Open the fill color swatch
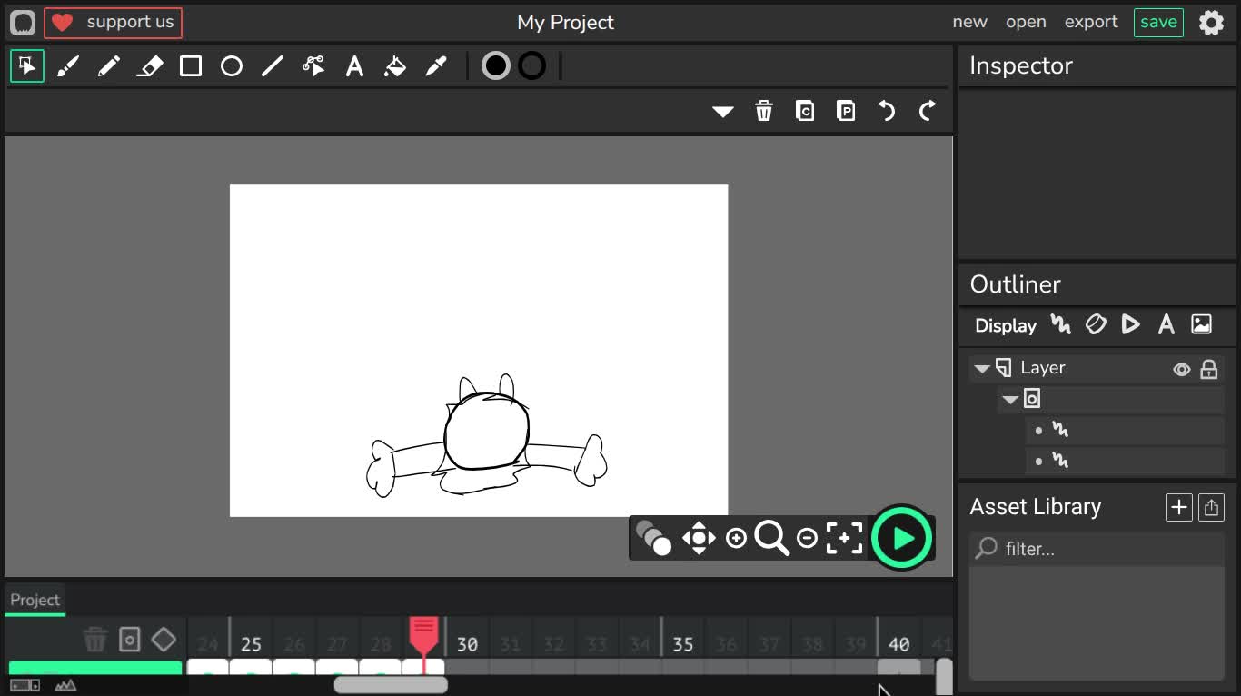This screenshot has width=1241, height=696. (x=496, y=65)
